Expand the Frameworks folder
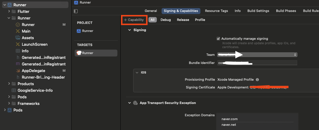 [x=9, y=104]
